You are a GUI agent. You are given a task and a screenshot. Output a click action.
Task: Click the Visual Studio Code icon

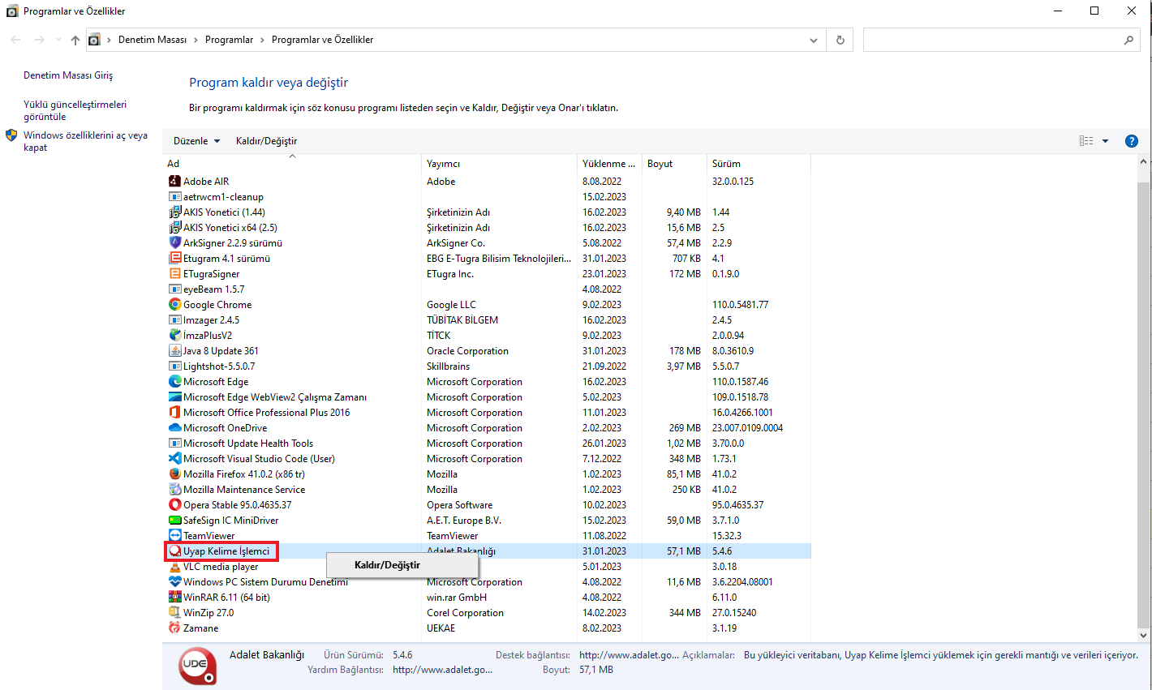174,459
